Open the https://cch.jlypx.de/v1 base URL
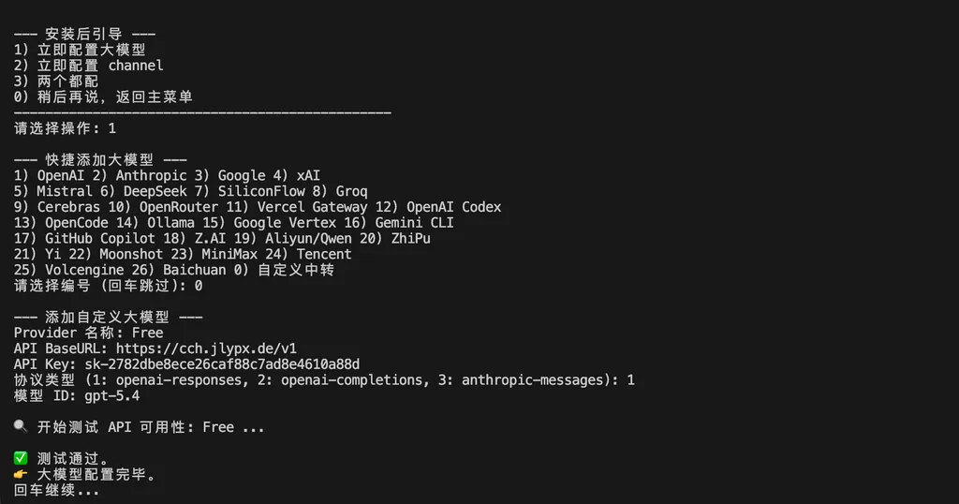This screenshot has width=959, height=504. point(219,348)
